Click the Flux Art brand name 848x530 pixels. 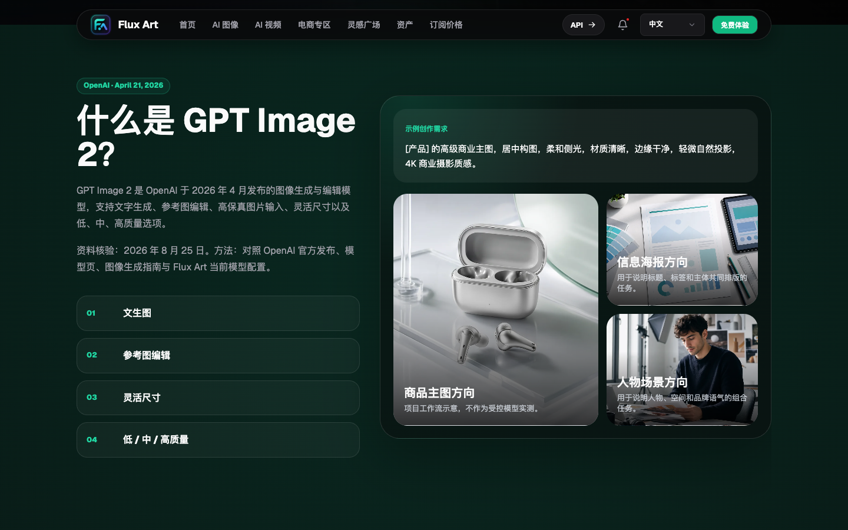point(138,25)
